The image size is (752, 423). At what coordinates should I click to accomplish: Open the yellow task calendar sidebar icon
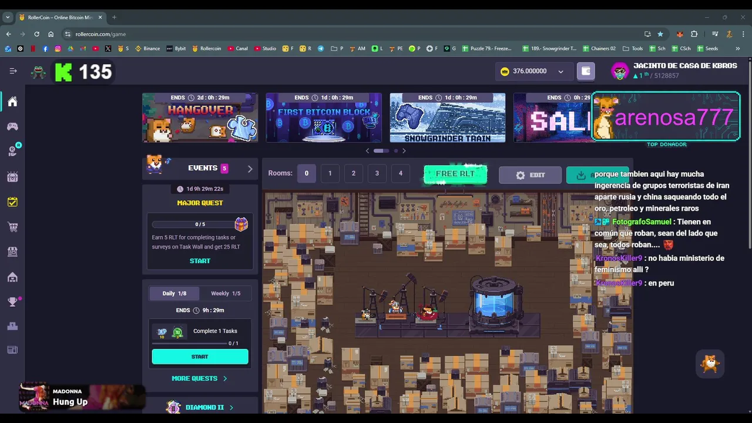pyautogui.click(x=12, y=202)
